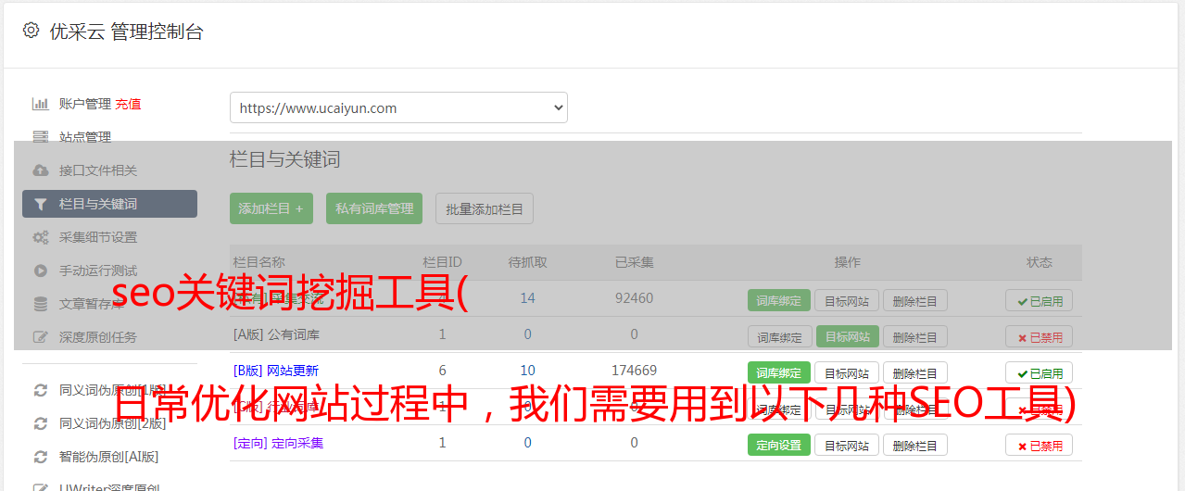Click 词库绑定 in the 92460 row
The height and width of the screenshot is (491, 1185).
[x=779, y=300]
